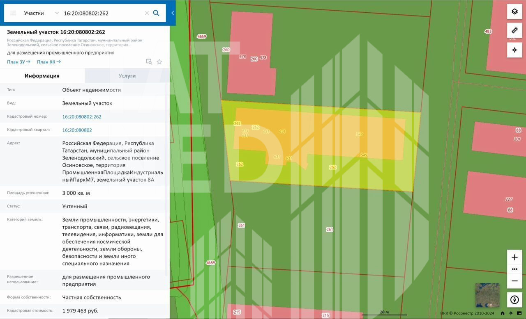
Task: Open cadastral quarter 16:20:080802 link
Action: 77,130
